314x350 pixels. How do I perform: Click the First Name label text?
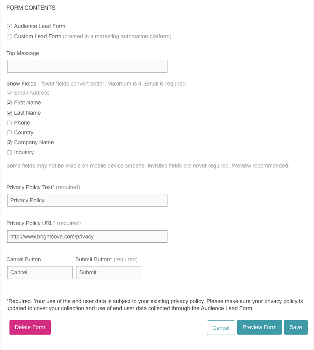[28, 103]
